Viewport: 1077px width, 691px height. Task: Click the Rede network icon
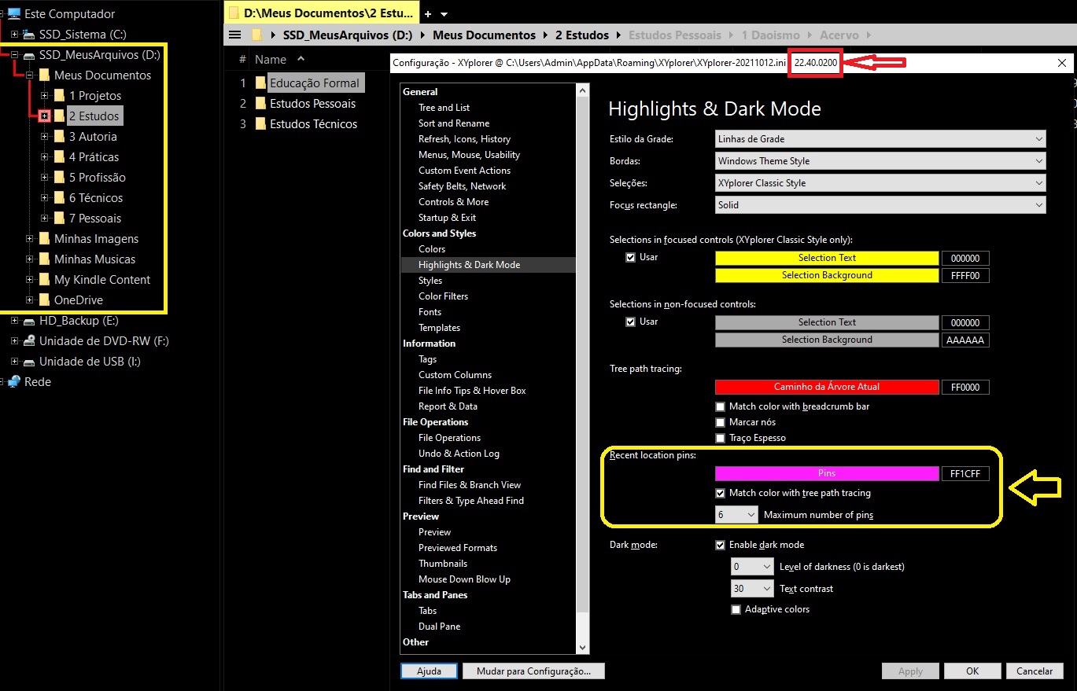(x=14, y=382)
